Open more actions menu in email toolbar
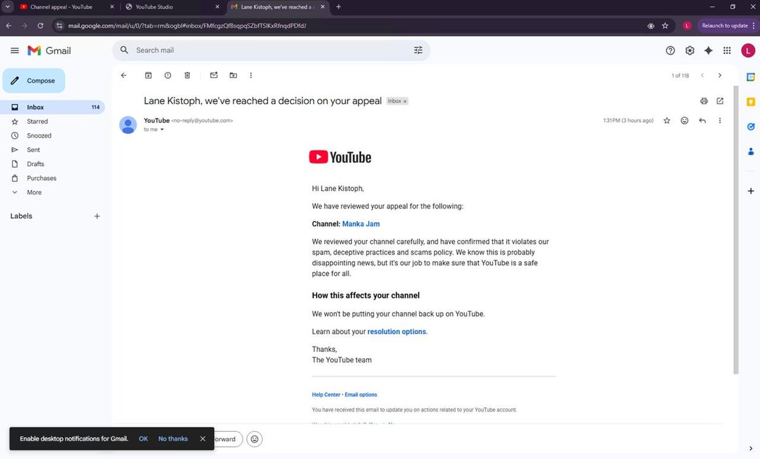This screenshot has width=760, height=459. [x=251, y=75]
